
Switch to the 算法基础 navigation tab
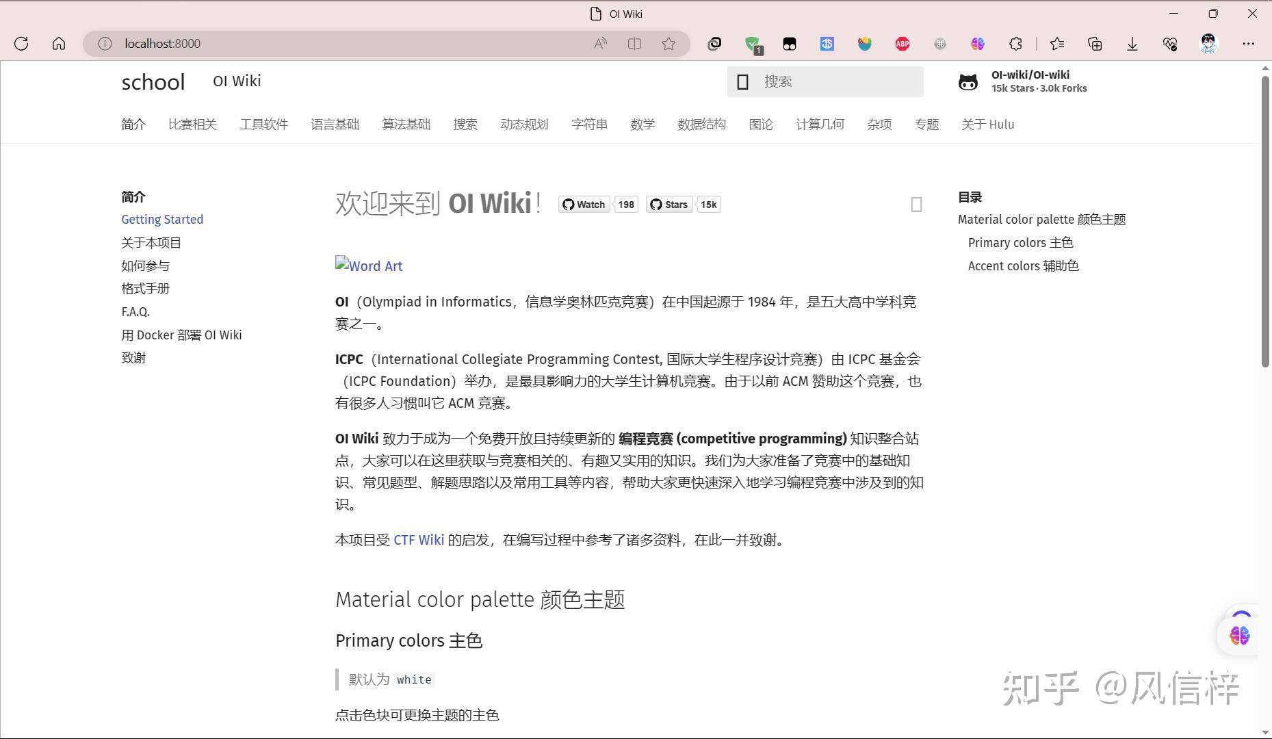pyautogui.click(x=405, y=124)
